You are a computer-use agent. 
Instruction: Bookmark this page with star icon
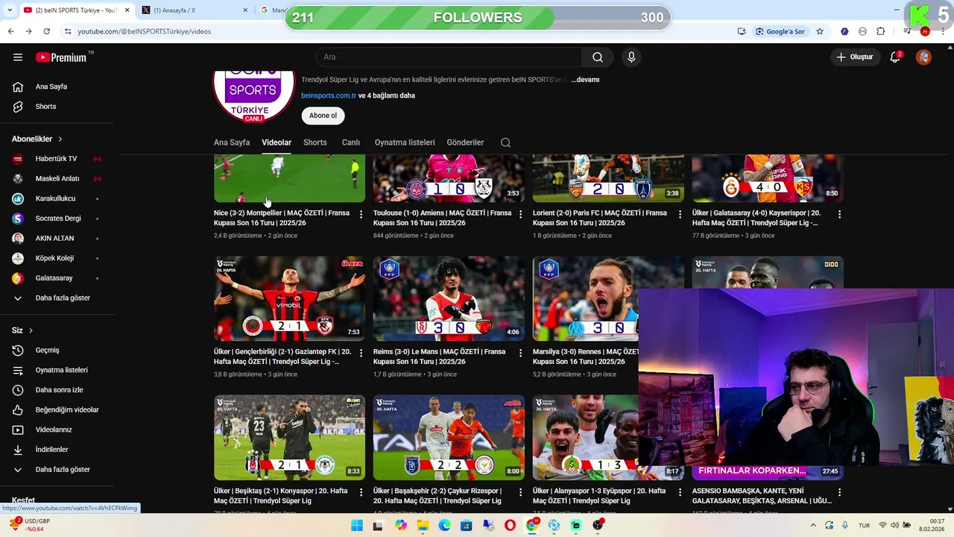tap(820, 31)
